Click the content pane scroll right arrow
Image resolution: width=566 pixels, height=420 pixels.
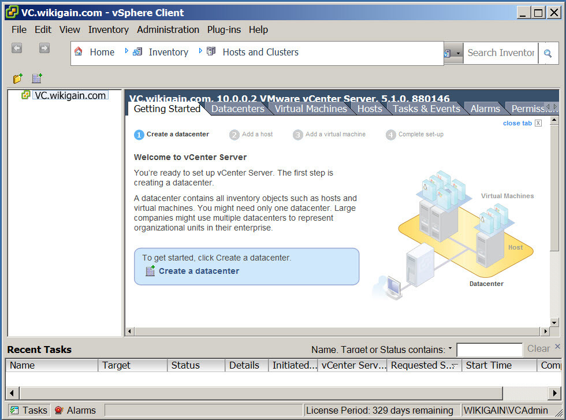(x=545, y=331)
